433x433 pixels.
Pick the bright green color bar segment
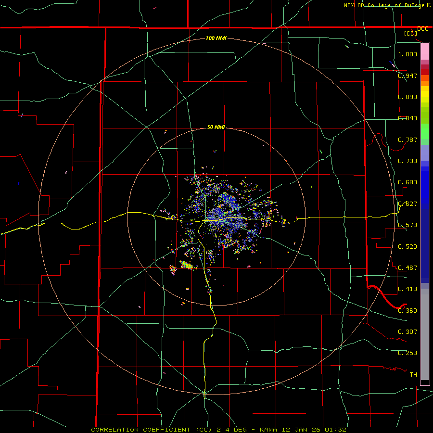[425, 131]
